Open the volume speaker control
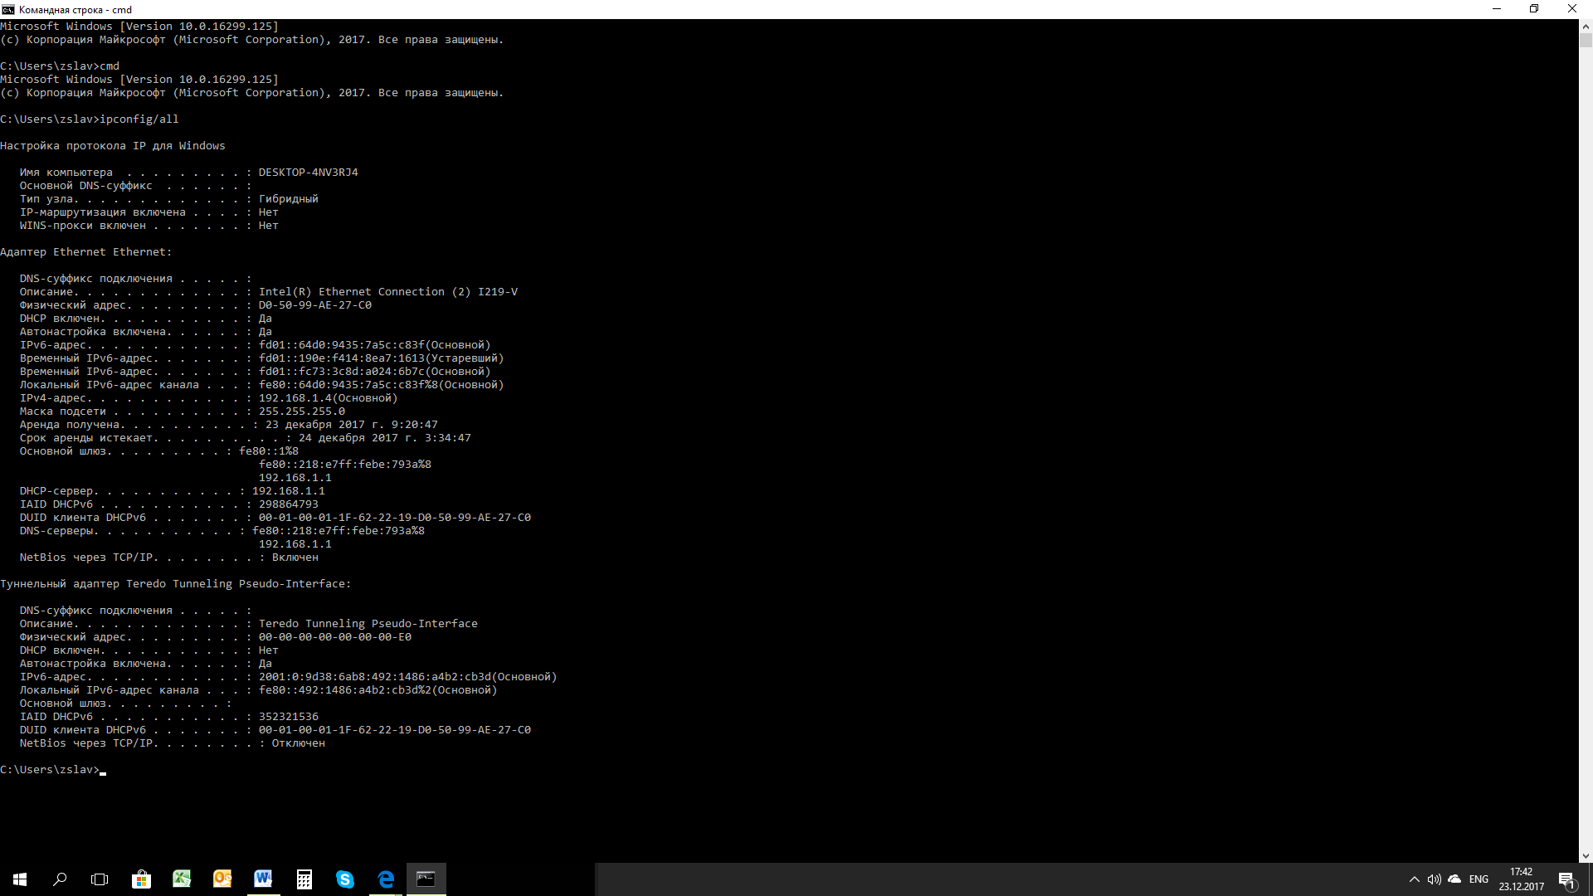 point(1435,879)
